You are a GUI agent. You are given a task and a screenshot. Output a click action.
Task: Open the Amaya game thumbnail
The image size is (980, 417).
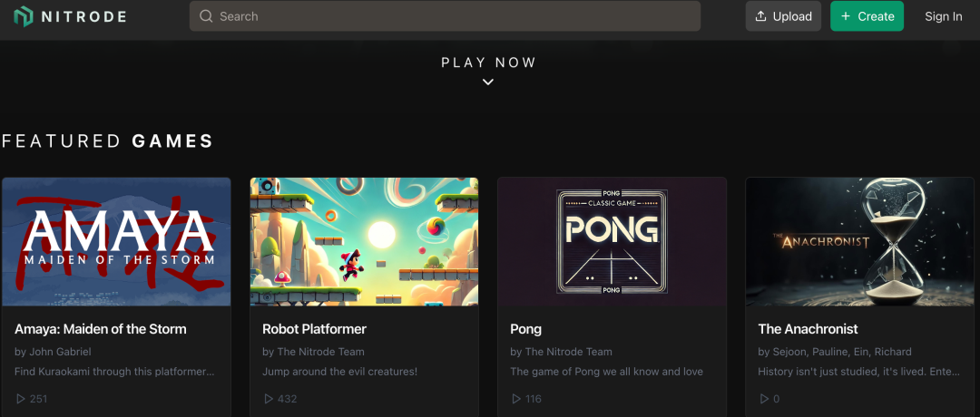116,241
